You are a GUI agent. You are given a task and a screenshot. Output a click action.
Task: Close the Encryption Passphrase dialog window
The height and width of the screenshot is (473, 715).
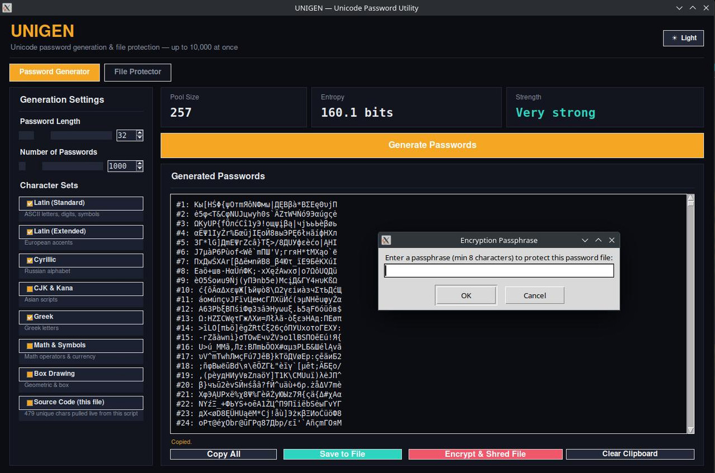(x=612, y=240)
